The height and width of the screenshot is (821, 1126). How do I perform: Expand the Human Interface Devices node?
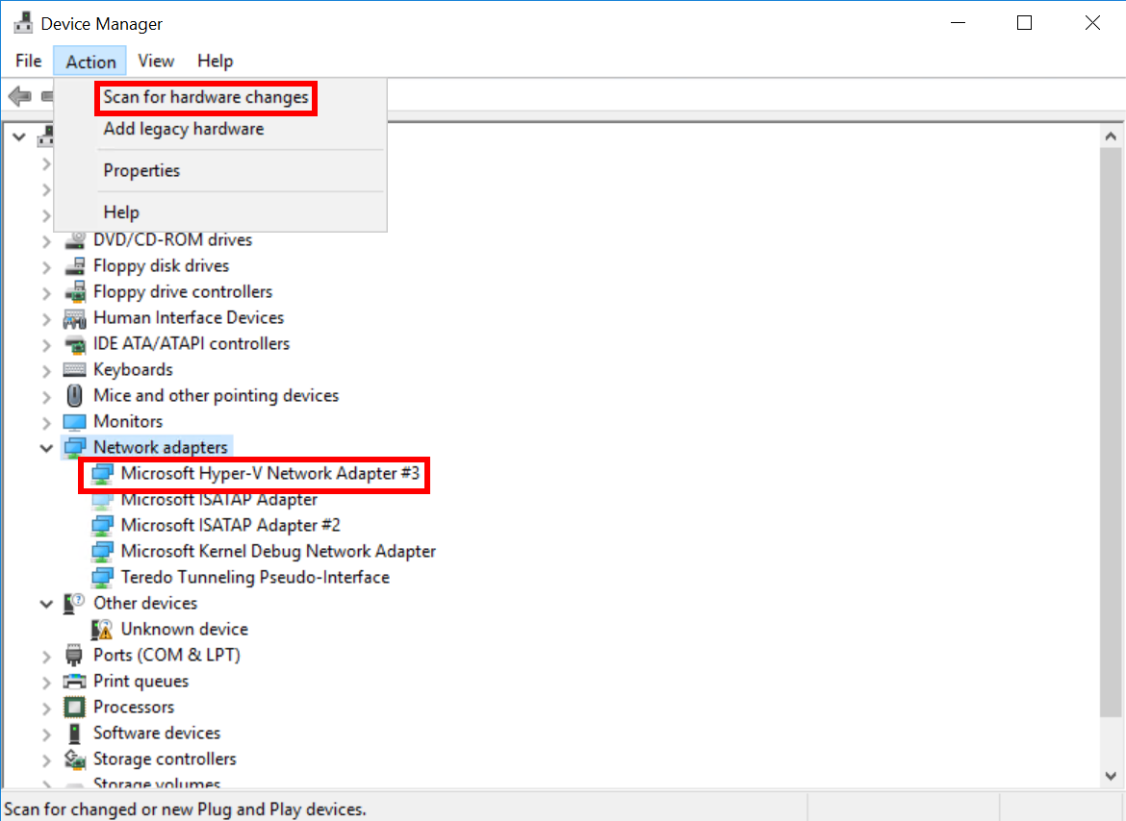[x=46, y=318]
